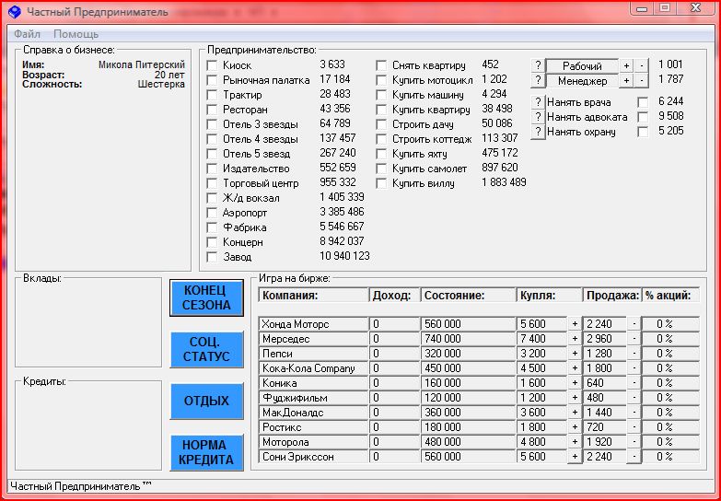Click the Компания column header

pyautogui.click(x=313, y=296)
